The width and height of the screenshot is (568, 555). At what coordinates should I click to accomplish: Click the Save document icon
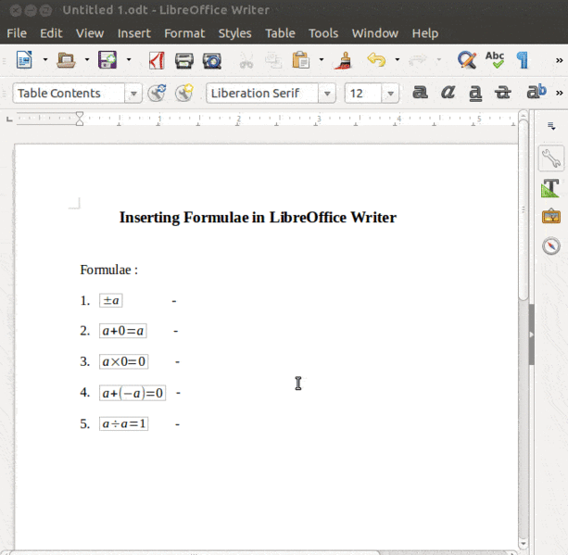(x=107, y=60)
